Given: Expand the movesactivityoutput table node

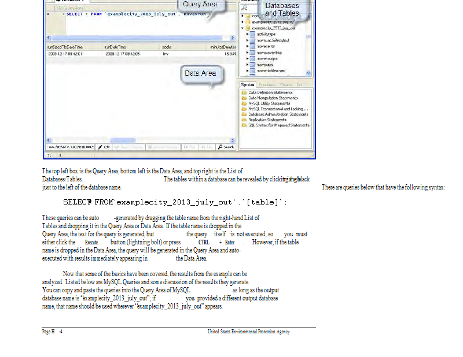Looking at the screenshot, I should pyautogui.click(x=247, y=40).
